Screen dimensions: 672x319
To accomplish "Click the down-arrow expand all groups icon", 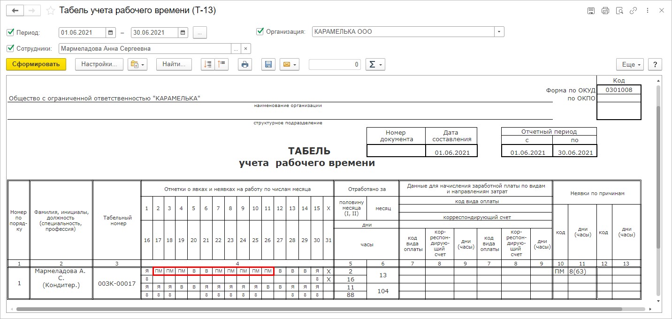I will point(207,65).
